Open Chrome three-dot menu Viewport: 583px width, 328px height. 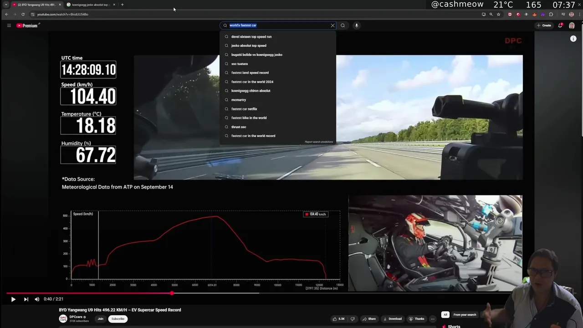579,14
